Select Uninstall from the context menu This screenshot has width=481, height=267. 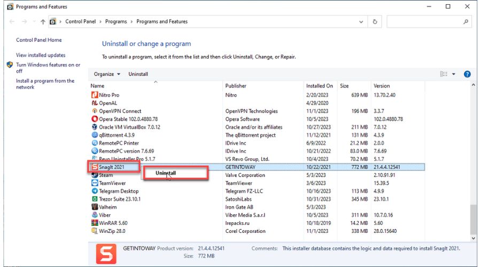pos(166,173)
